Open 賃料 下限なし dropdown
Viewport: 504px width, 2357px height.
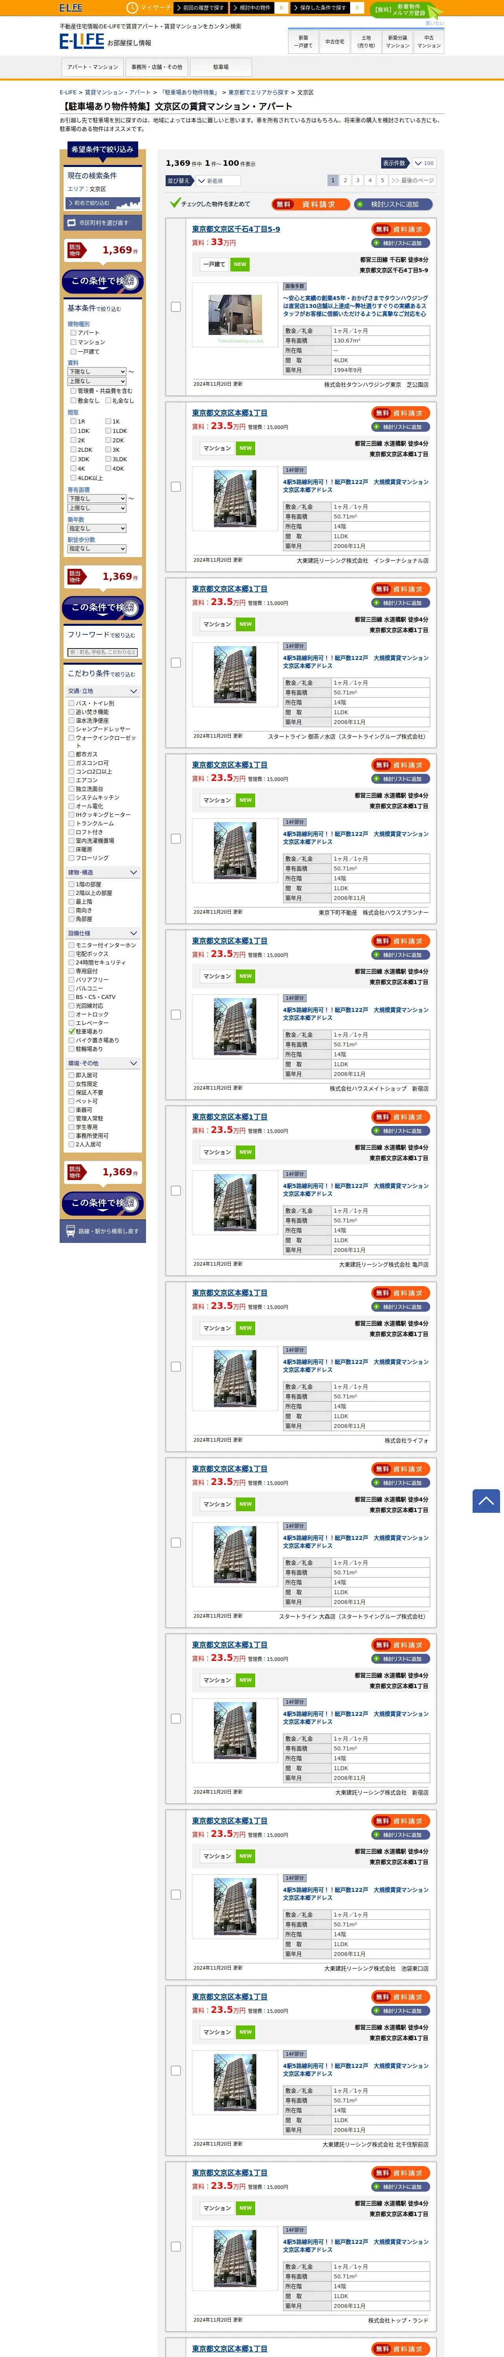point(97,372)
